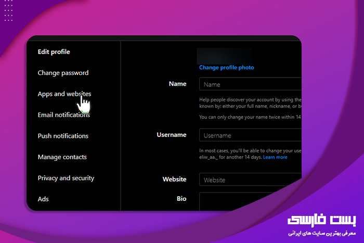
Task: Click the Change profile photo link
Action: [226, 68]
